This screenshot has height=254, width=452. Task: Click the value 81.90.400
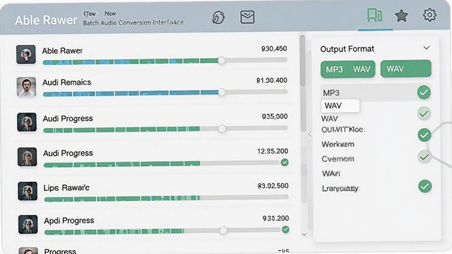click(272, 80)
